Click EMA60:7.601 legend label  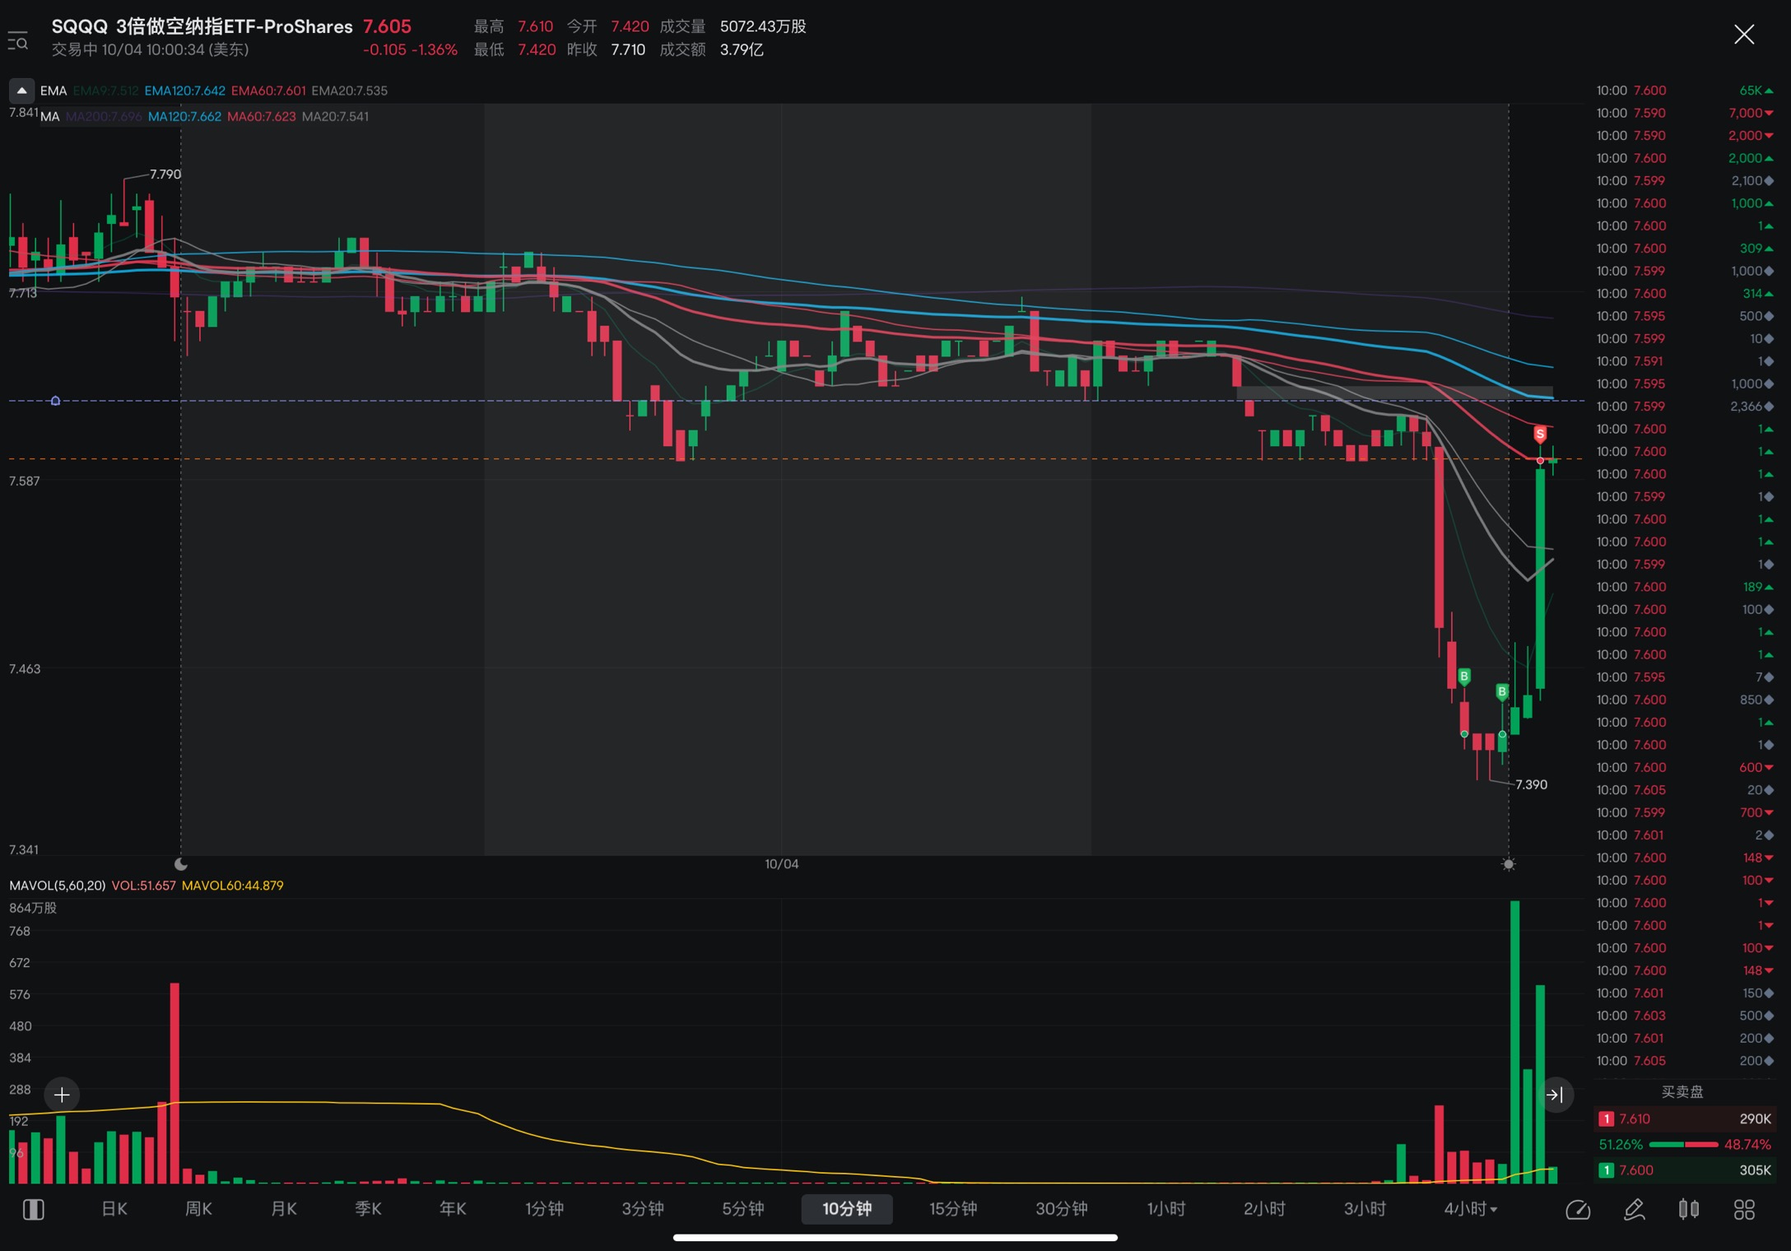coord(268,91)
